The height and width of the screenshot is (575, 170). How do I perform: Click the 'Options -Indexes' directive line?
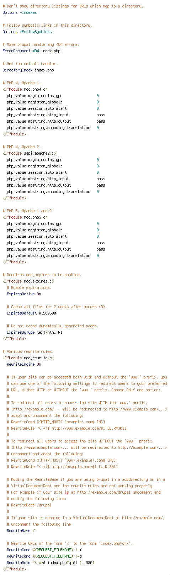[20, 12]
